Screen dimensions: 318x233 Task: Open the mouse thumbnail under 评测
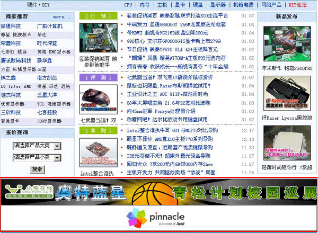[99, 100]
